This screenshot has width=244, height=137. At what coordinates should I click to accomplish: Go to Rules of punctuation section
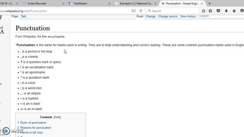(x=33, y=123)
